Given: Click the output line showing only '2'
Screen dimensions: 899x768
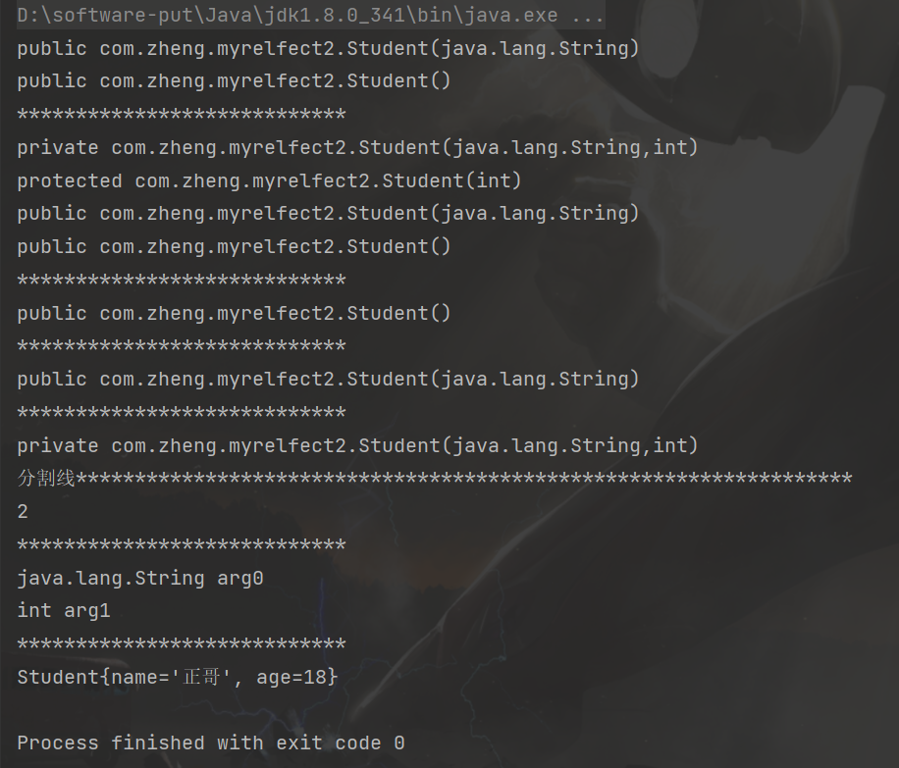Looking at the screenshot, I should tap(23, 512).
